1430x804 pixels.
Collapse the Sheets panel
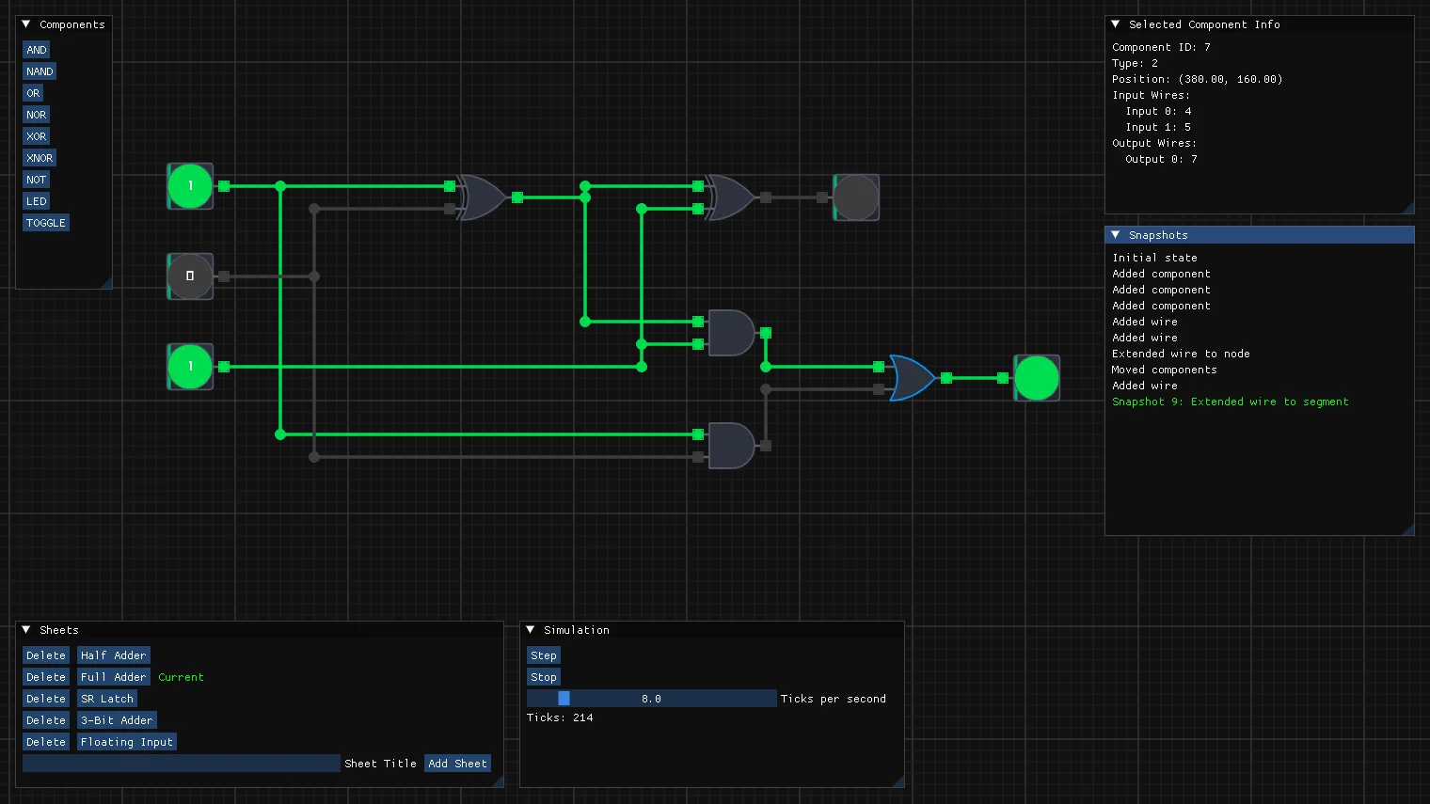click(26, 630)
